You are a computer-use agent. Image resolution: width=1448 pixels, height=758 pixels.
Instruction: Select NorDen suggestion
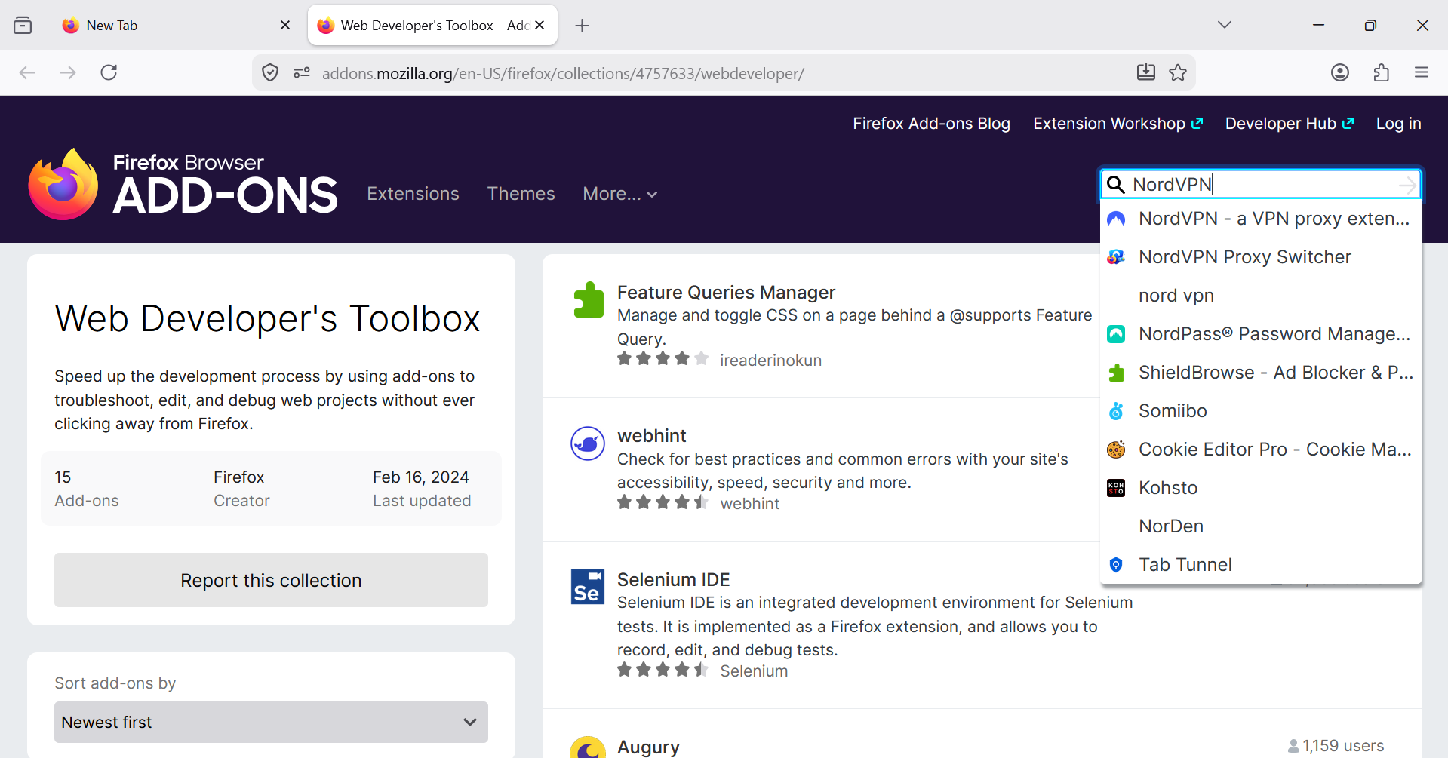click(1261, 526)
